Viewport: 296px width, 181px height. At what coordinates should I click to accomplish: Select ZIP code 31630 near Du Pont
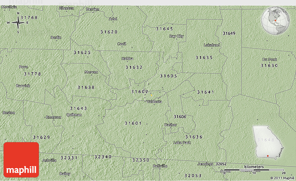tap(269, 66)
